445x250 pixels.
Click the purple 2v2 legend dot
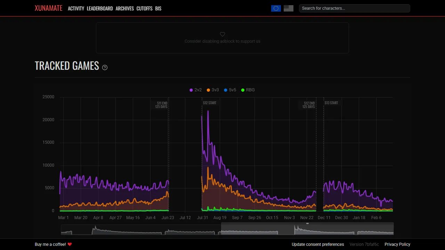pos(191,90)
